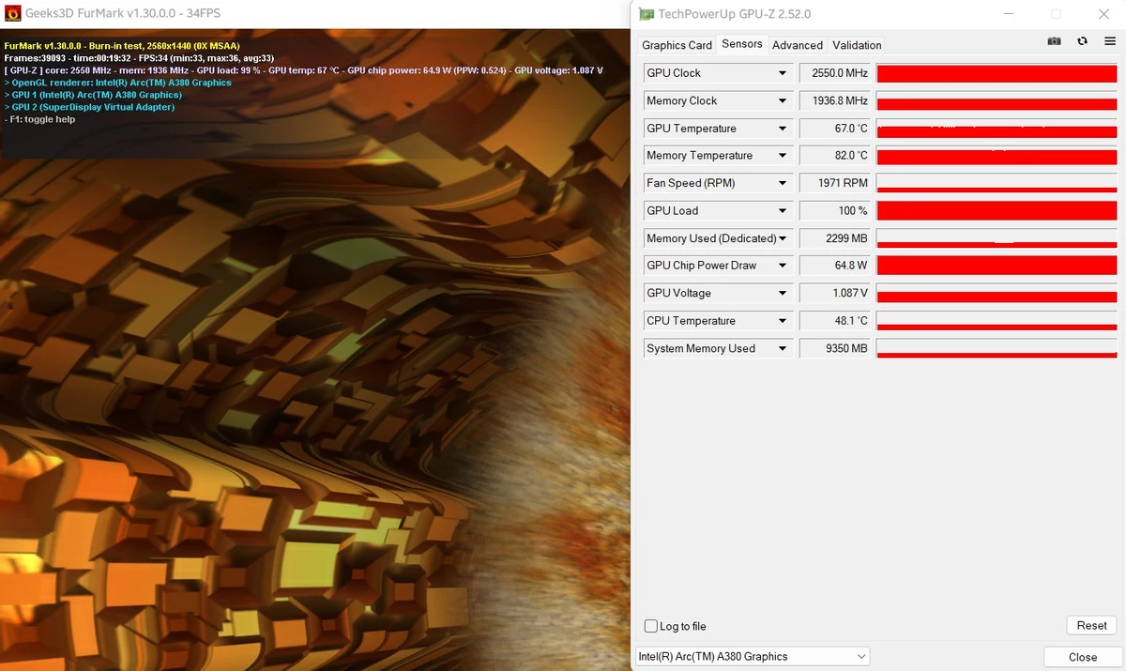This screenshot has height=671, width=1126.
Task: Open the GPU Chip Power Draw dropdown
Action: (783, 266)
